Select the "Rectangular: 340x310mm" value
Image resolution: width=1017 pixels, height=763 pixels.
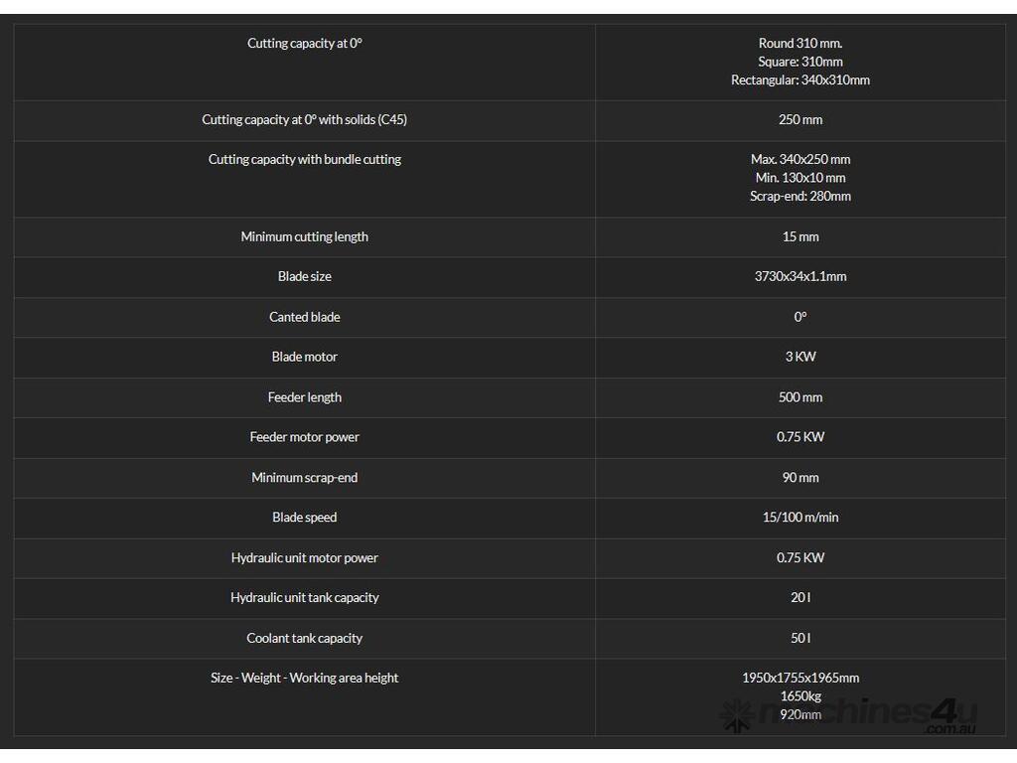(x=799, y=79)
